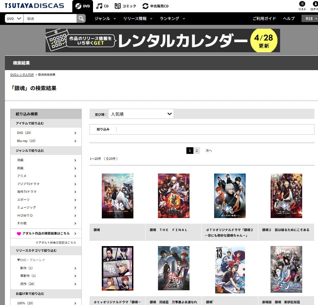Filter by Blu-ray (10) items
Viewport: 318px width, 305px height.
(46, 141)
